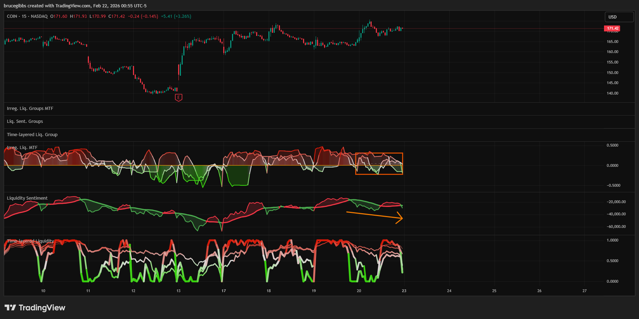Screen dimensions: 639x319
Task: Expand the Liq. Sent. Groups pane
Action: (25, 121)
